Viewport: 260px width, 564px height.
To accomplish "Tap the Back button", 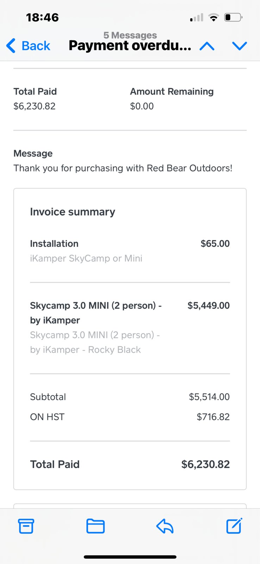I will pos(28,46).
